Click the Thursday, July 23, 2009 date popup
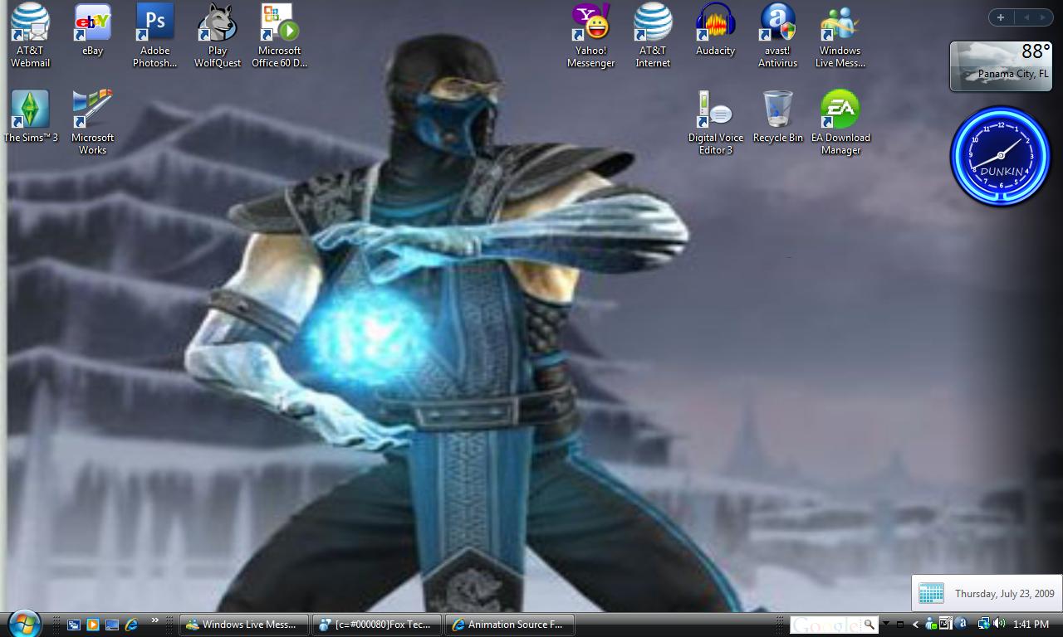1063x637 pixels. click(x=987, y=593)
